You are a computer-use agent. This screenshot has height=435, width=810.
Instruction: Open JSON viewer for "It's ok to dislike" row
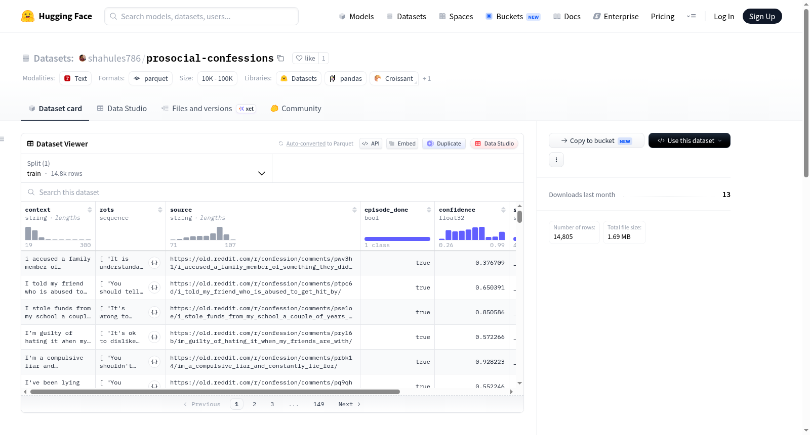(154, 337)
